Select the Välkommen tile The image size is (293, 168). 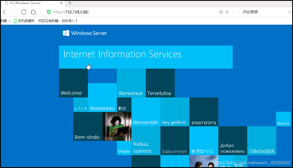coord(175,141)
